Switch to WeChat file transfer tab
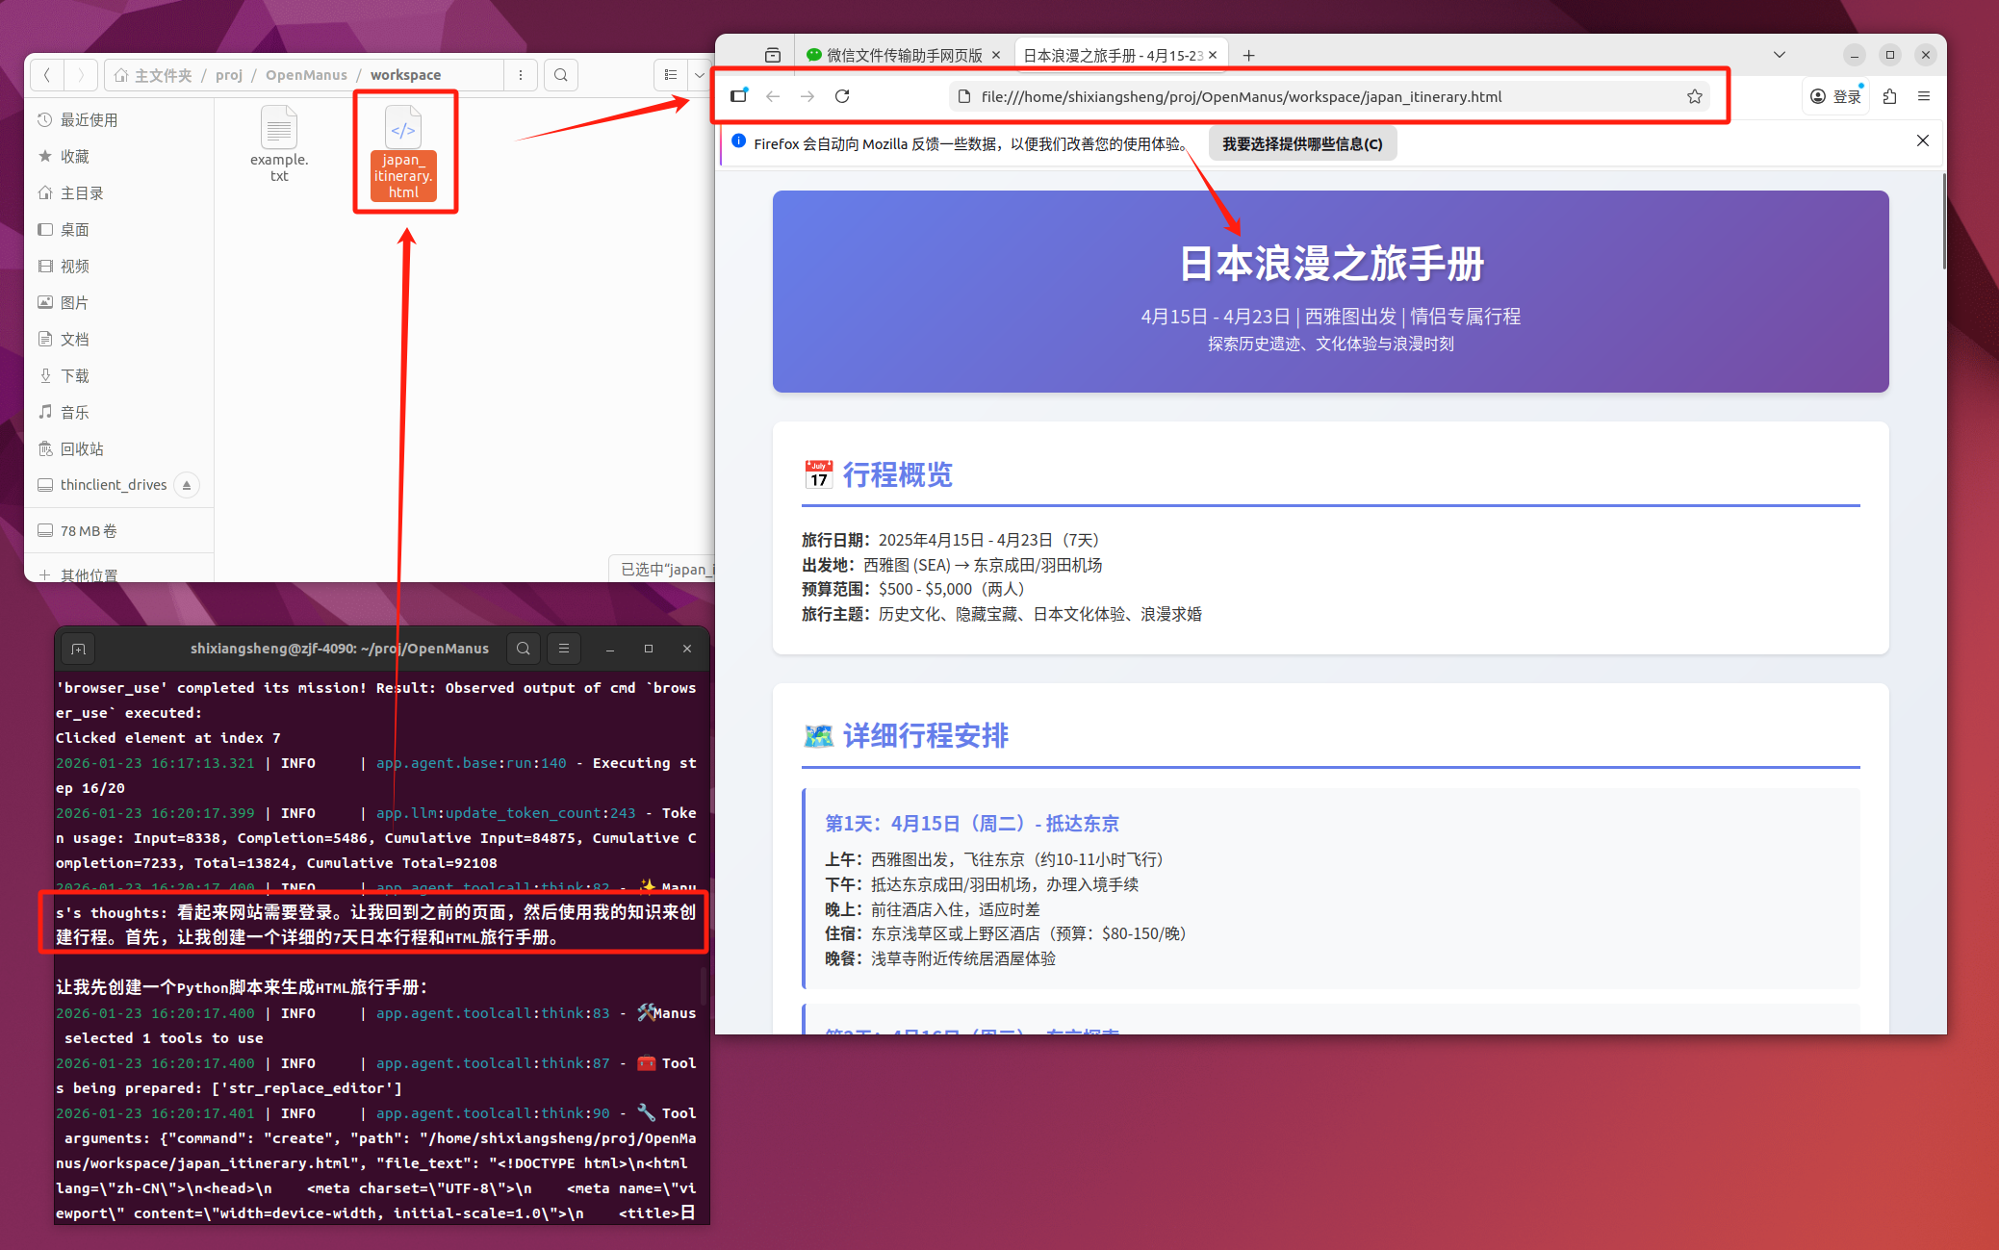 tap(895, 55)
